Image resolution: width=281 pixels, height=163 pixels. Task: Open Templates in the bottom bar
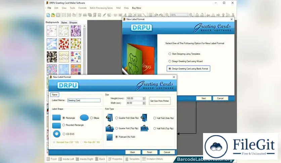click(x=132, y=159)
